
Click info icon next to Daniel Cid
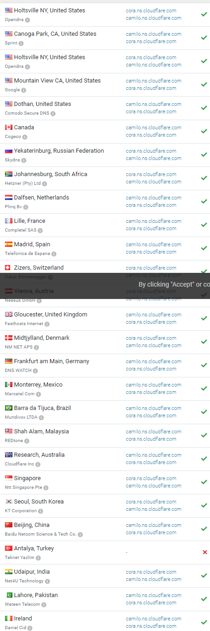pyautogui.click(x=28, y=628)
